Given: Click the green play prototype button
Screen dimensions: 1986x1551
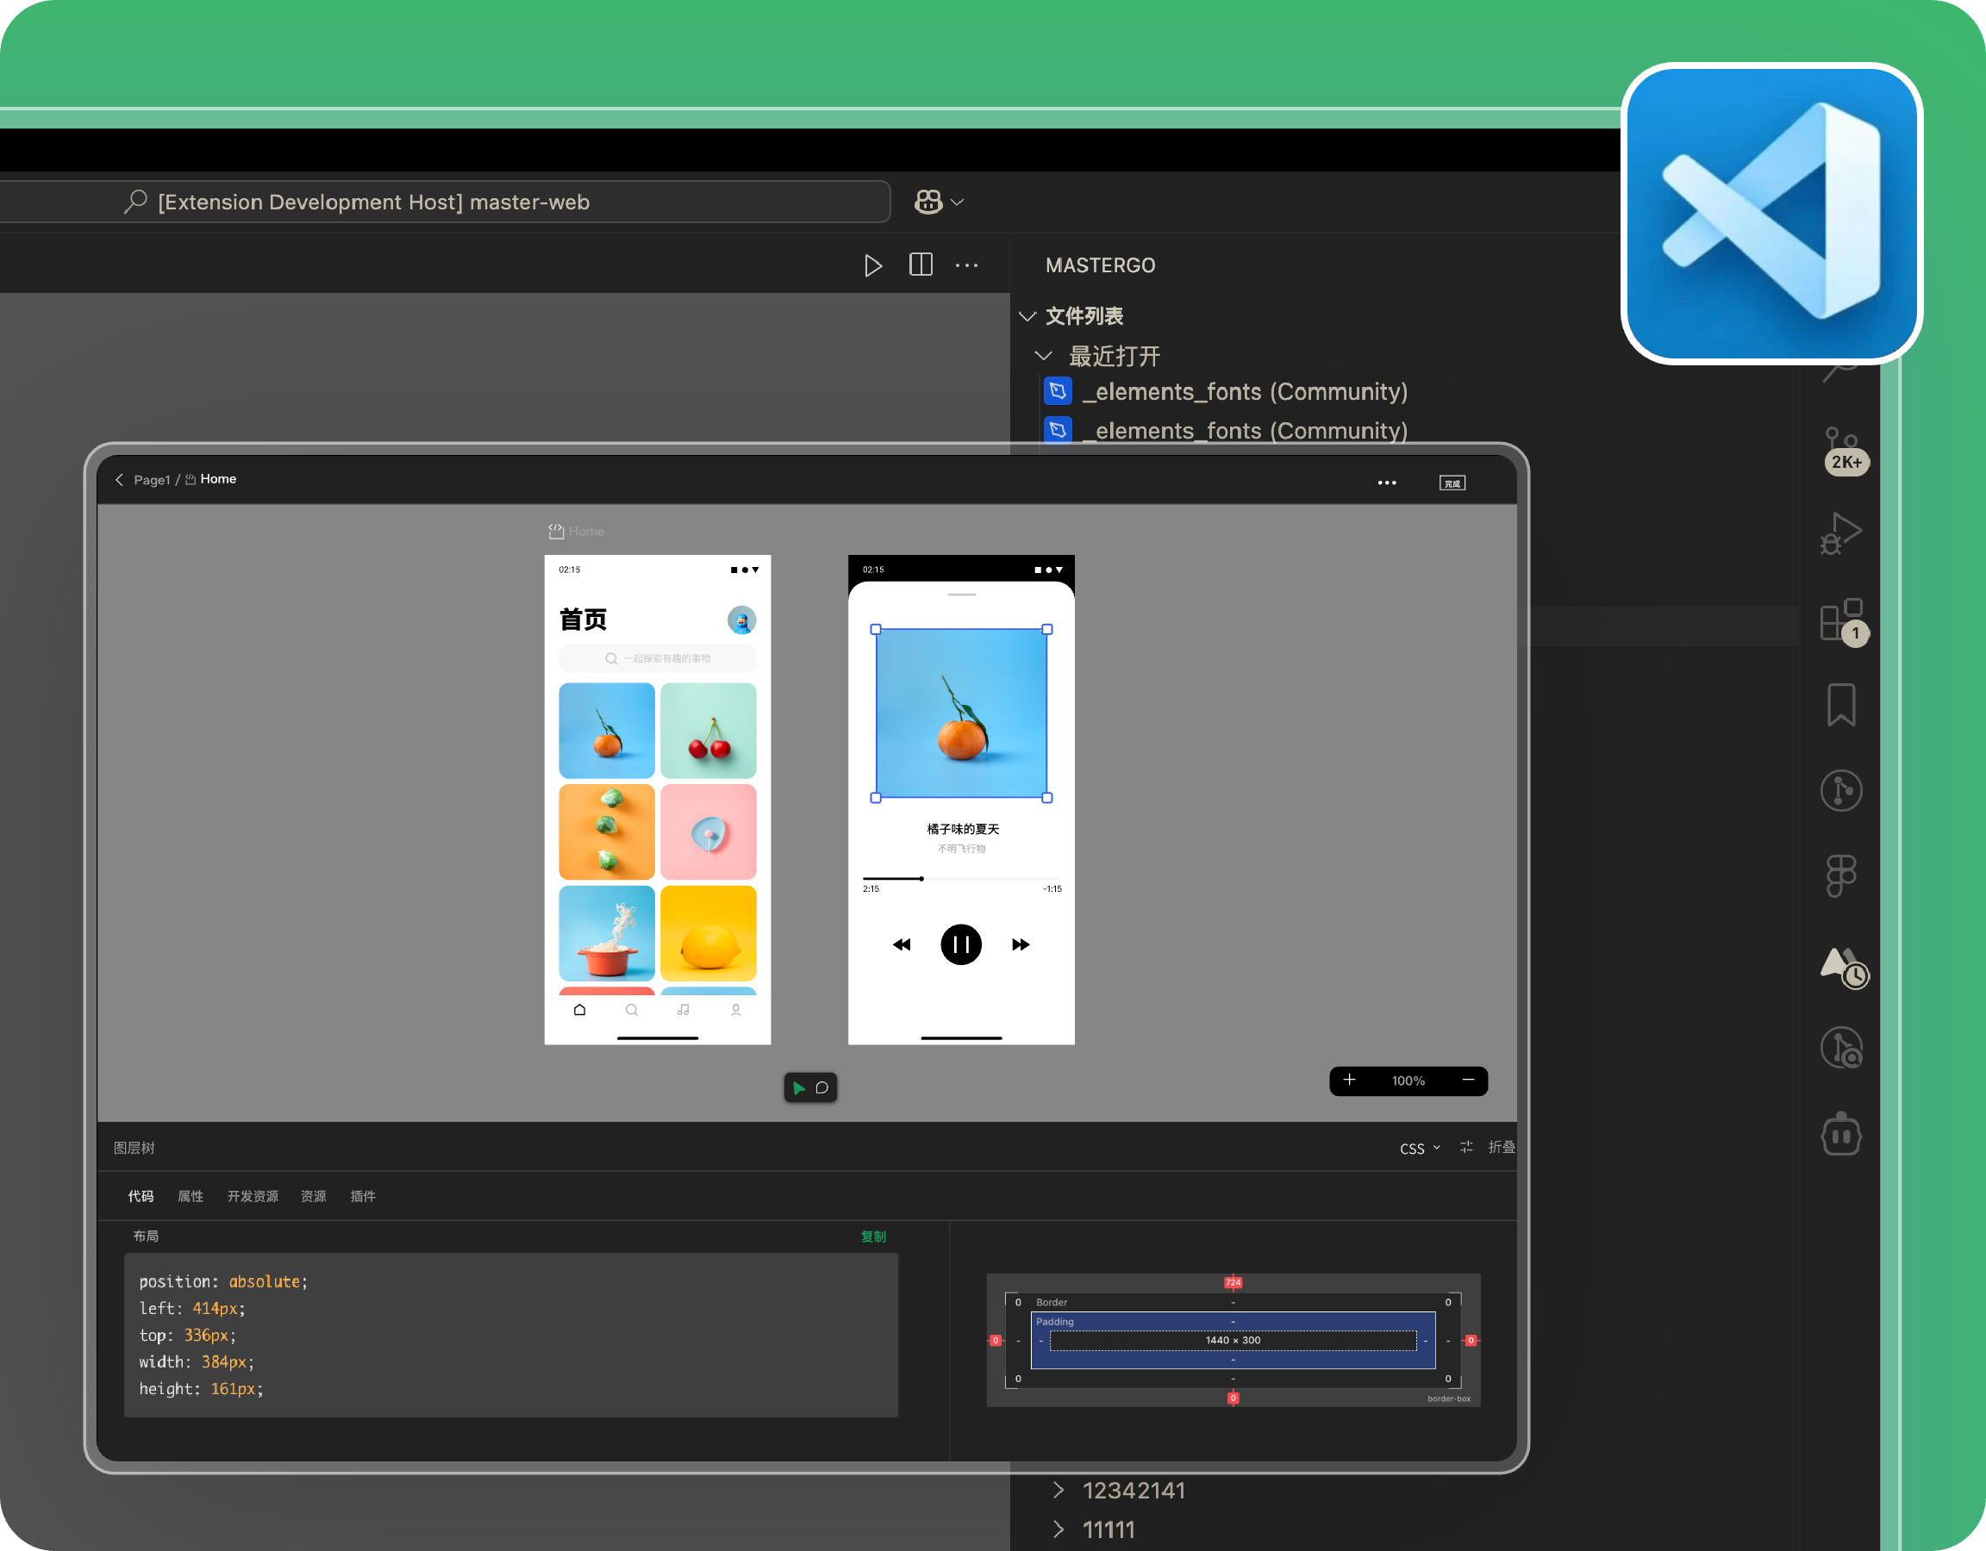Looking at the screenshot, I should 798,1088.
